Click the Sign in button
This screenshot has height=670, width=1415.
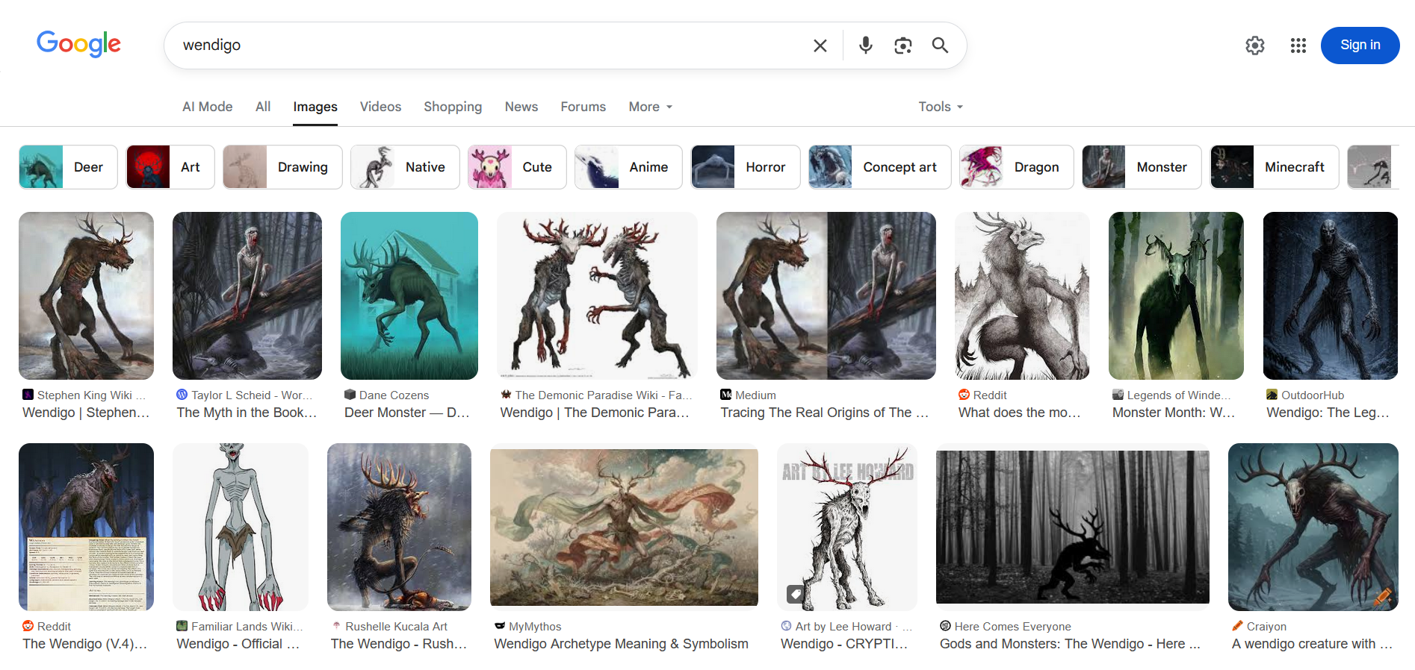(1360, 46)
